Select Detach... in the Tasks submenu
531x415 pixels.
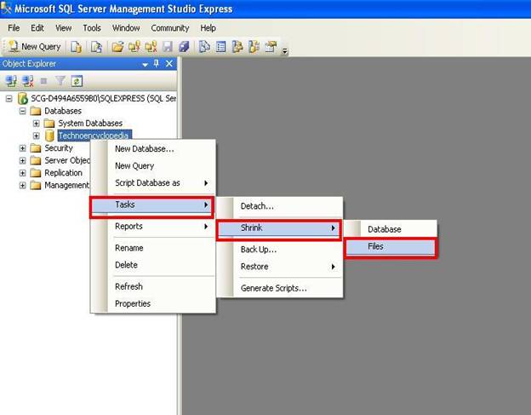coord(279,206)
